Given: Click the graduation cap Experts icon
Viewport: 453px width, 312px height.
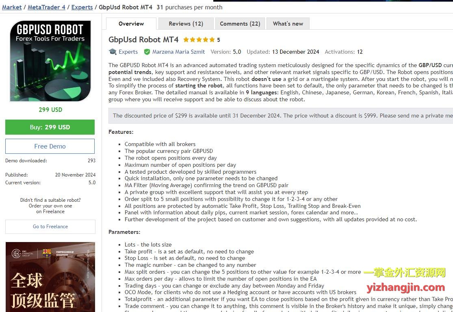Looking at the screenshot, I should pos(113,52).
